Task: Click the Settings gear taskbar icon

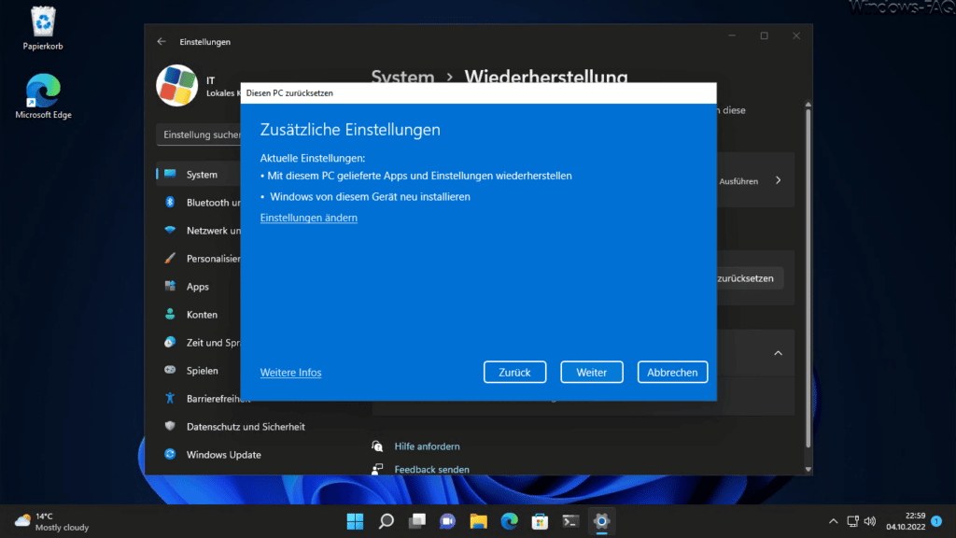Action: tap(602, 521)
